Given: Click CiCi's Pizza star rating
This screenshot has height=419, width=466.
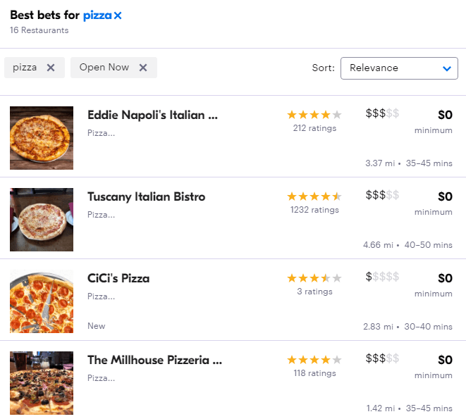Looking at the screenshot, I should (x=314, y=278).
